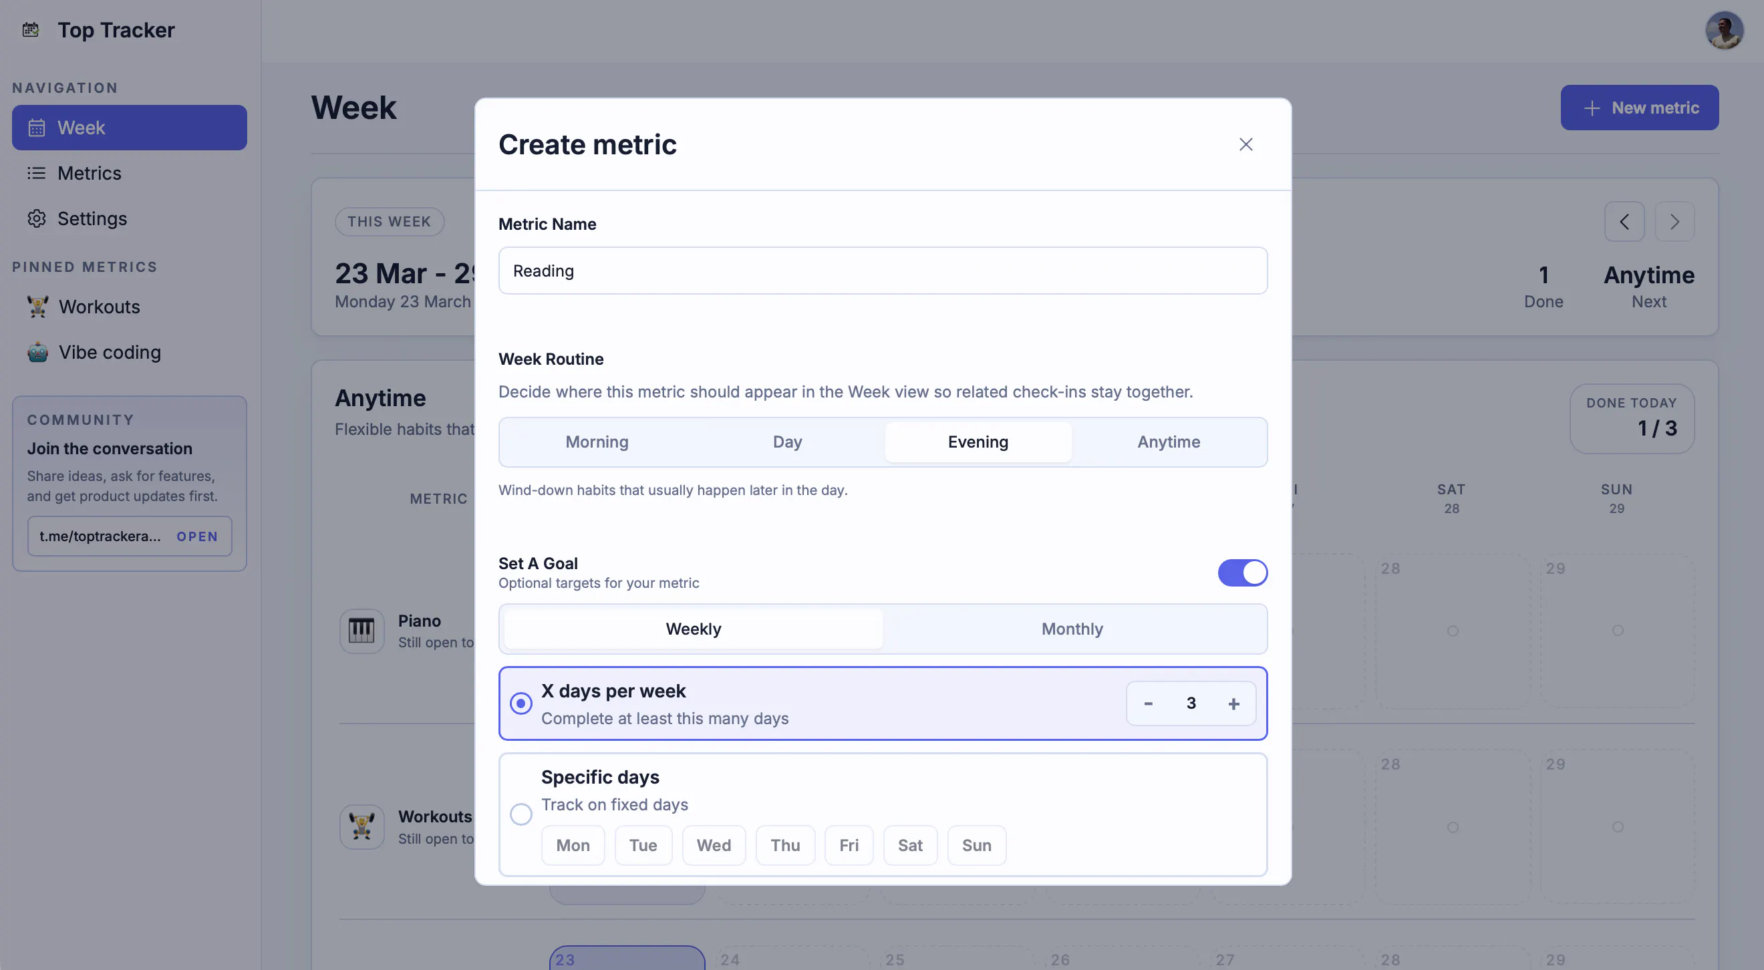Click the SAT 28 column header
1764x970 pixels.
(1451, 498)
